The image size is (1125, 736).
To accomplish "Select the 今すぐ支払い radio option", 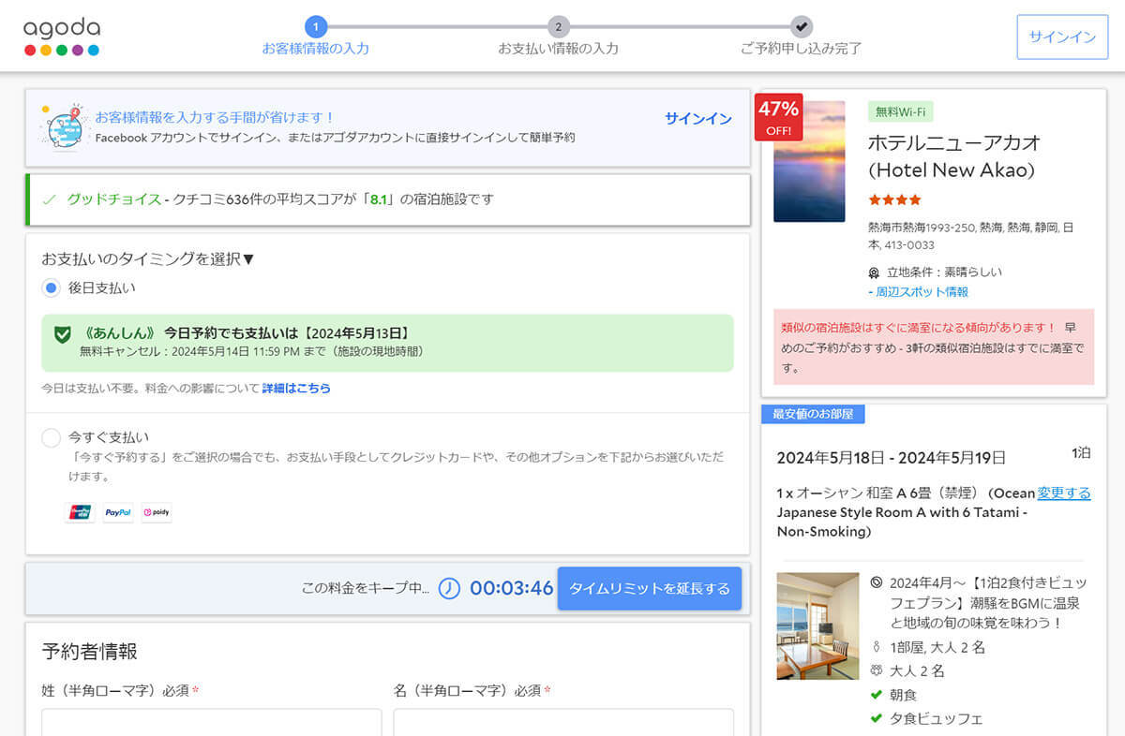I will (x=51, y=437).
